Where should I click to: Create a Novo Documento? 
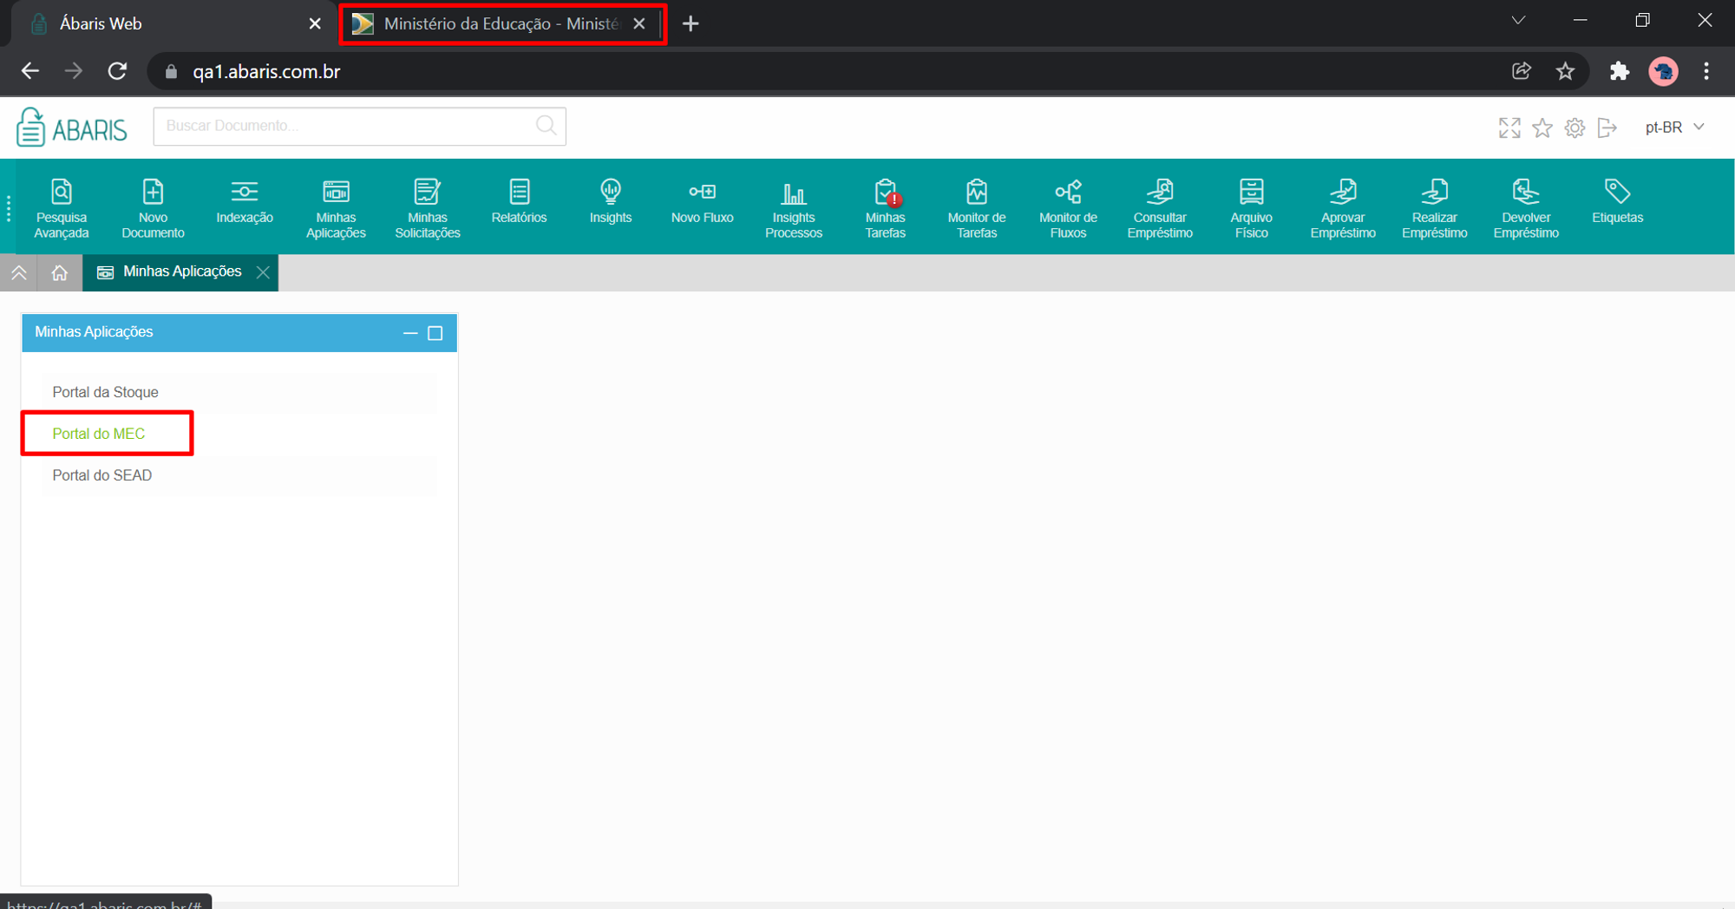(x=153, y=208)
